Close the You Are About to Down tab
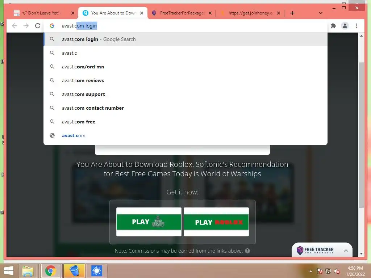 pyautogui.click(x=142, y=13)
